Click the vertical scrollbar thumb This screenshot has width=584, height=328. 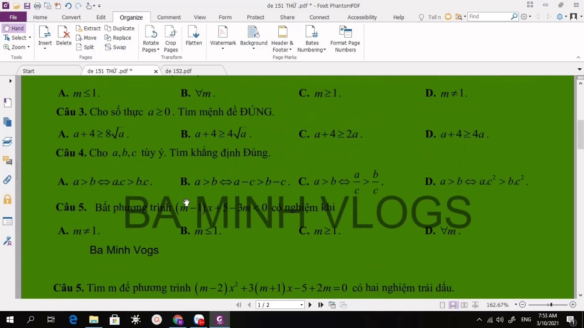click(580, 134)
